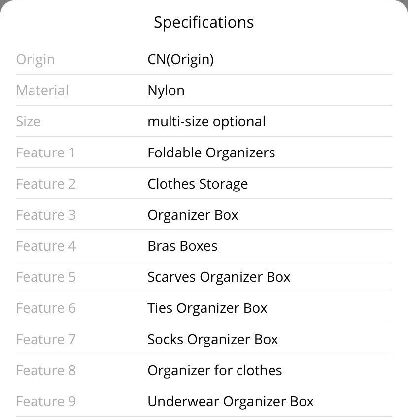Viewport: 408px width, 420px height.
Task: Select the multi-size optional value
Action: [206, 122]
